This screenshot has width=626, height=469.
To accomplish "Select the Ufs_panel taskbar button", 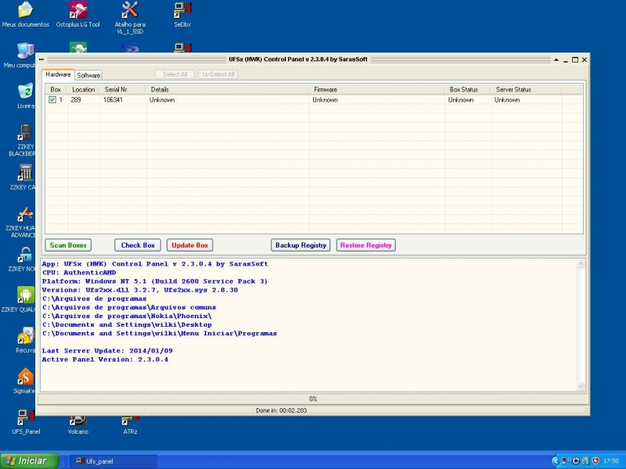I will [113, 461].
